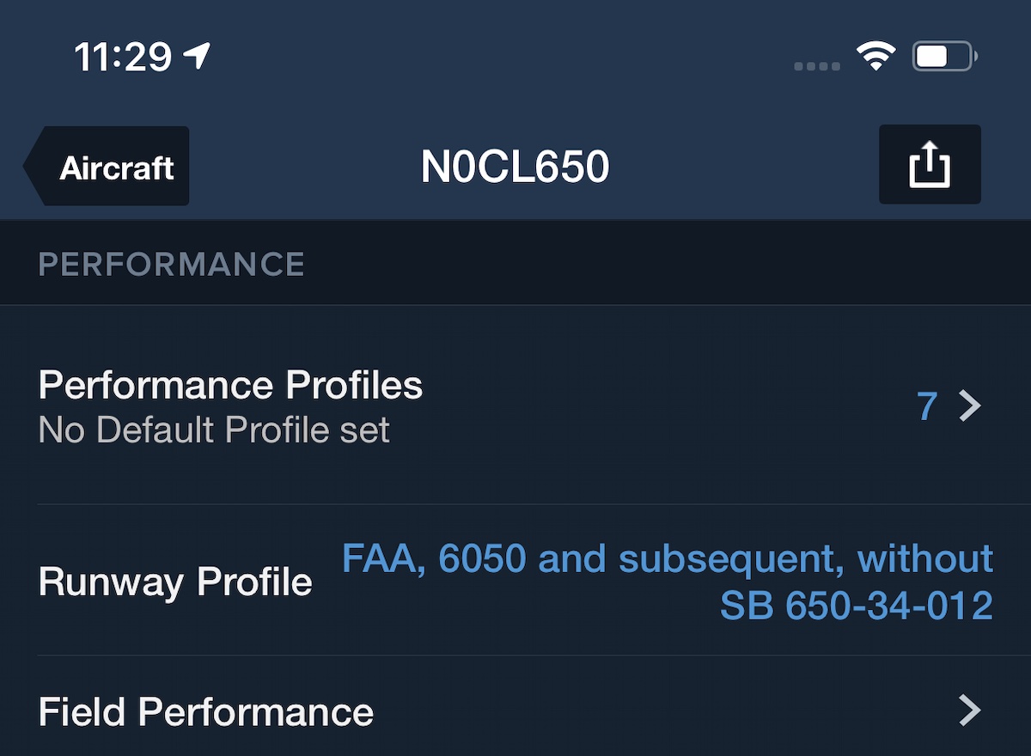
Task: Tap the cellular signal dots icon
Action: (x=817, y=66)
